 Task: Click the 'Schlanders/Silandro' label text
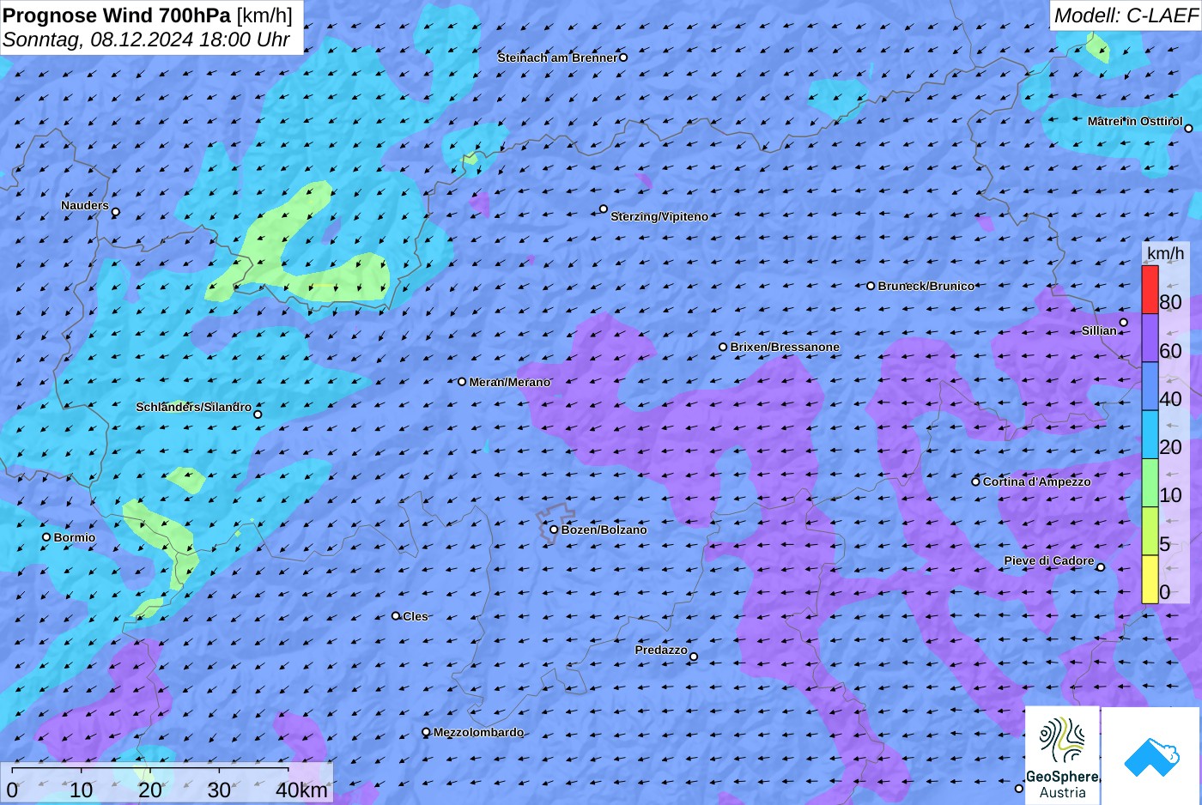(x=194, y=407)
